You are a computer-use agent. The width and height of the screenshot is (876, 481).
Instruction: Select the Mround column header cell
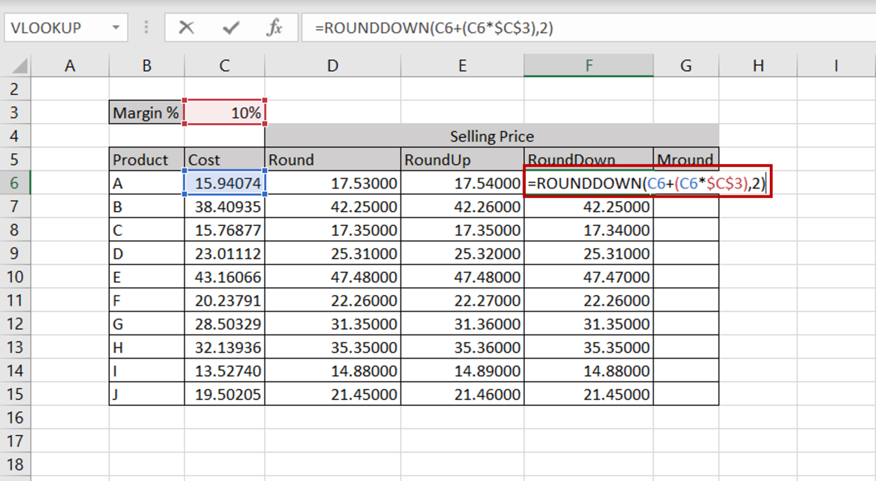686,159
